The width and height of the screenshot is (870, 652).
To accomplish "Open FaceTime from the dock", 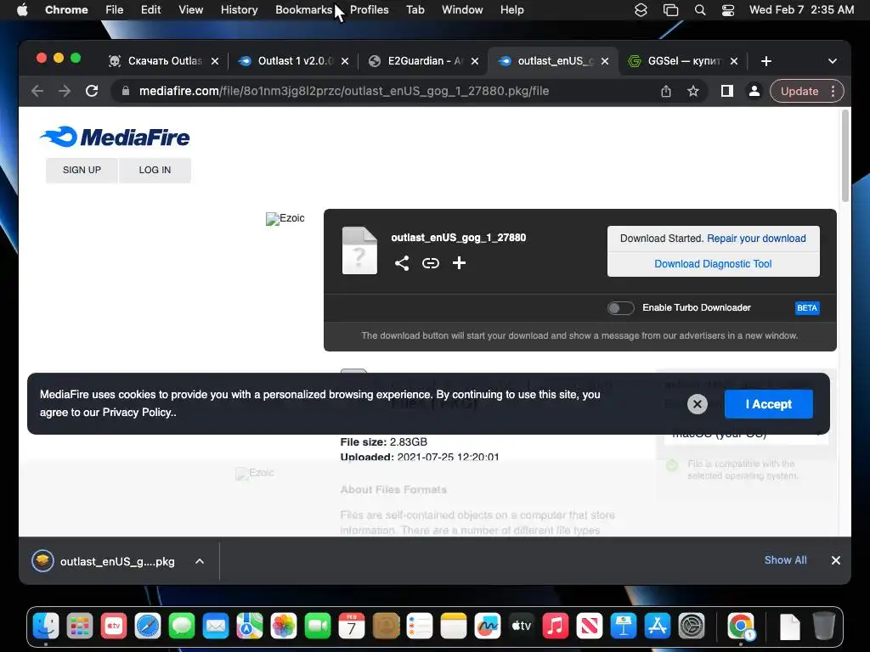I will pos(318,627).
